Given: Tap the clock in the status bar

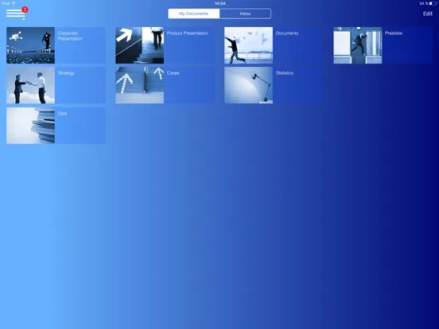Looking at the screenshot, I should coord(220,3).
